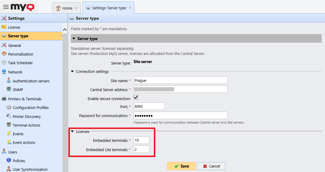
Task: Collapse the Server type section
Action: click(x=74, y=38)
